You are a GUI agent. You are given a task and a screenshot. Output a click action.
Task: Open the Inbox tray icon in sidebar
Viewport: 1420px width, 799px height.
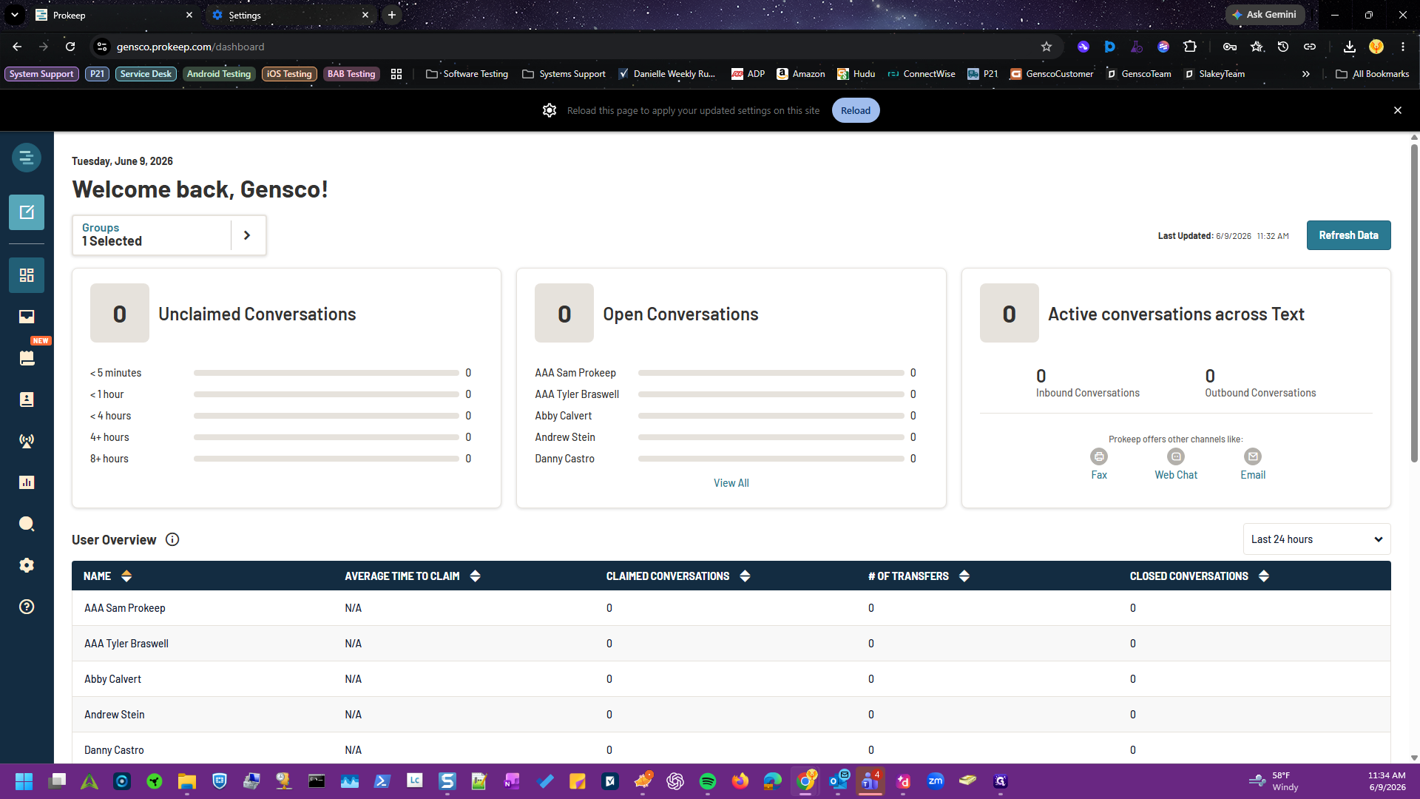tap(27, 317)
